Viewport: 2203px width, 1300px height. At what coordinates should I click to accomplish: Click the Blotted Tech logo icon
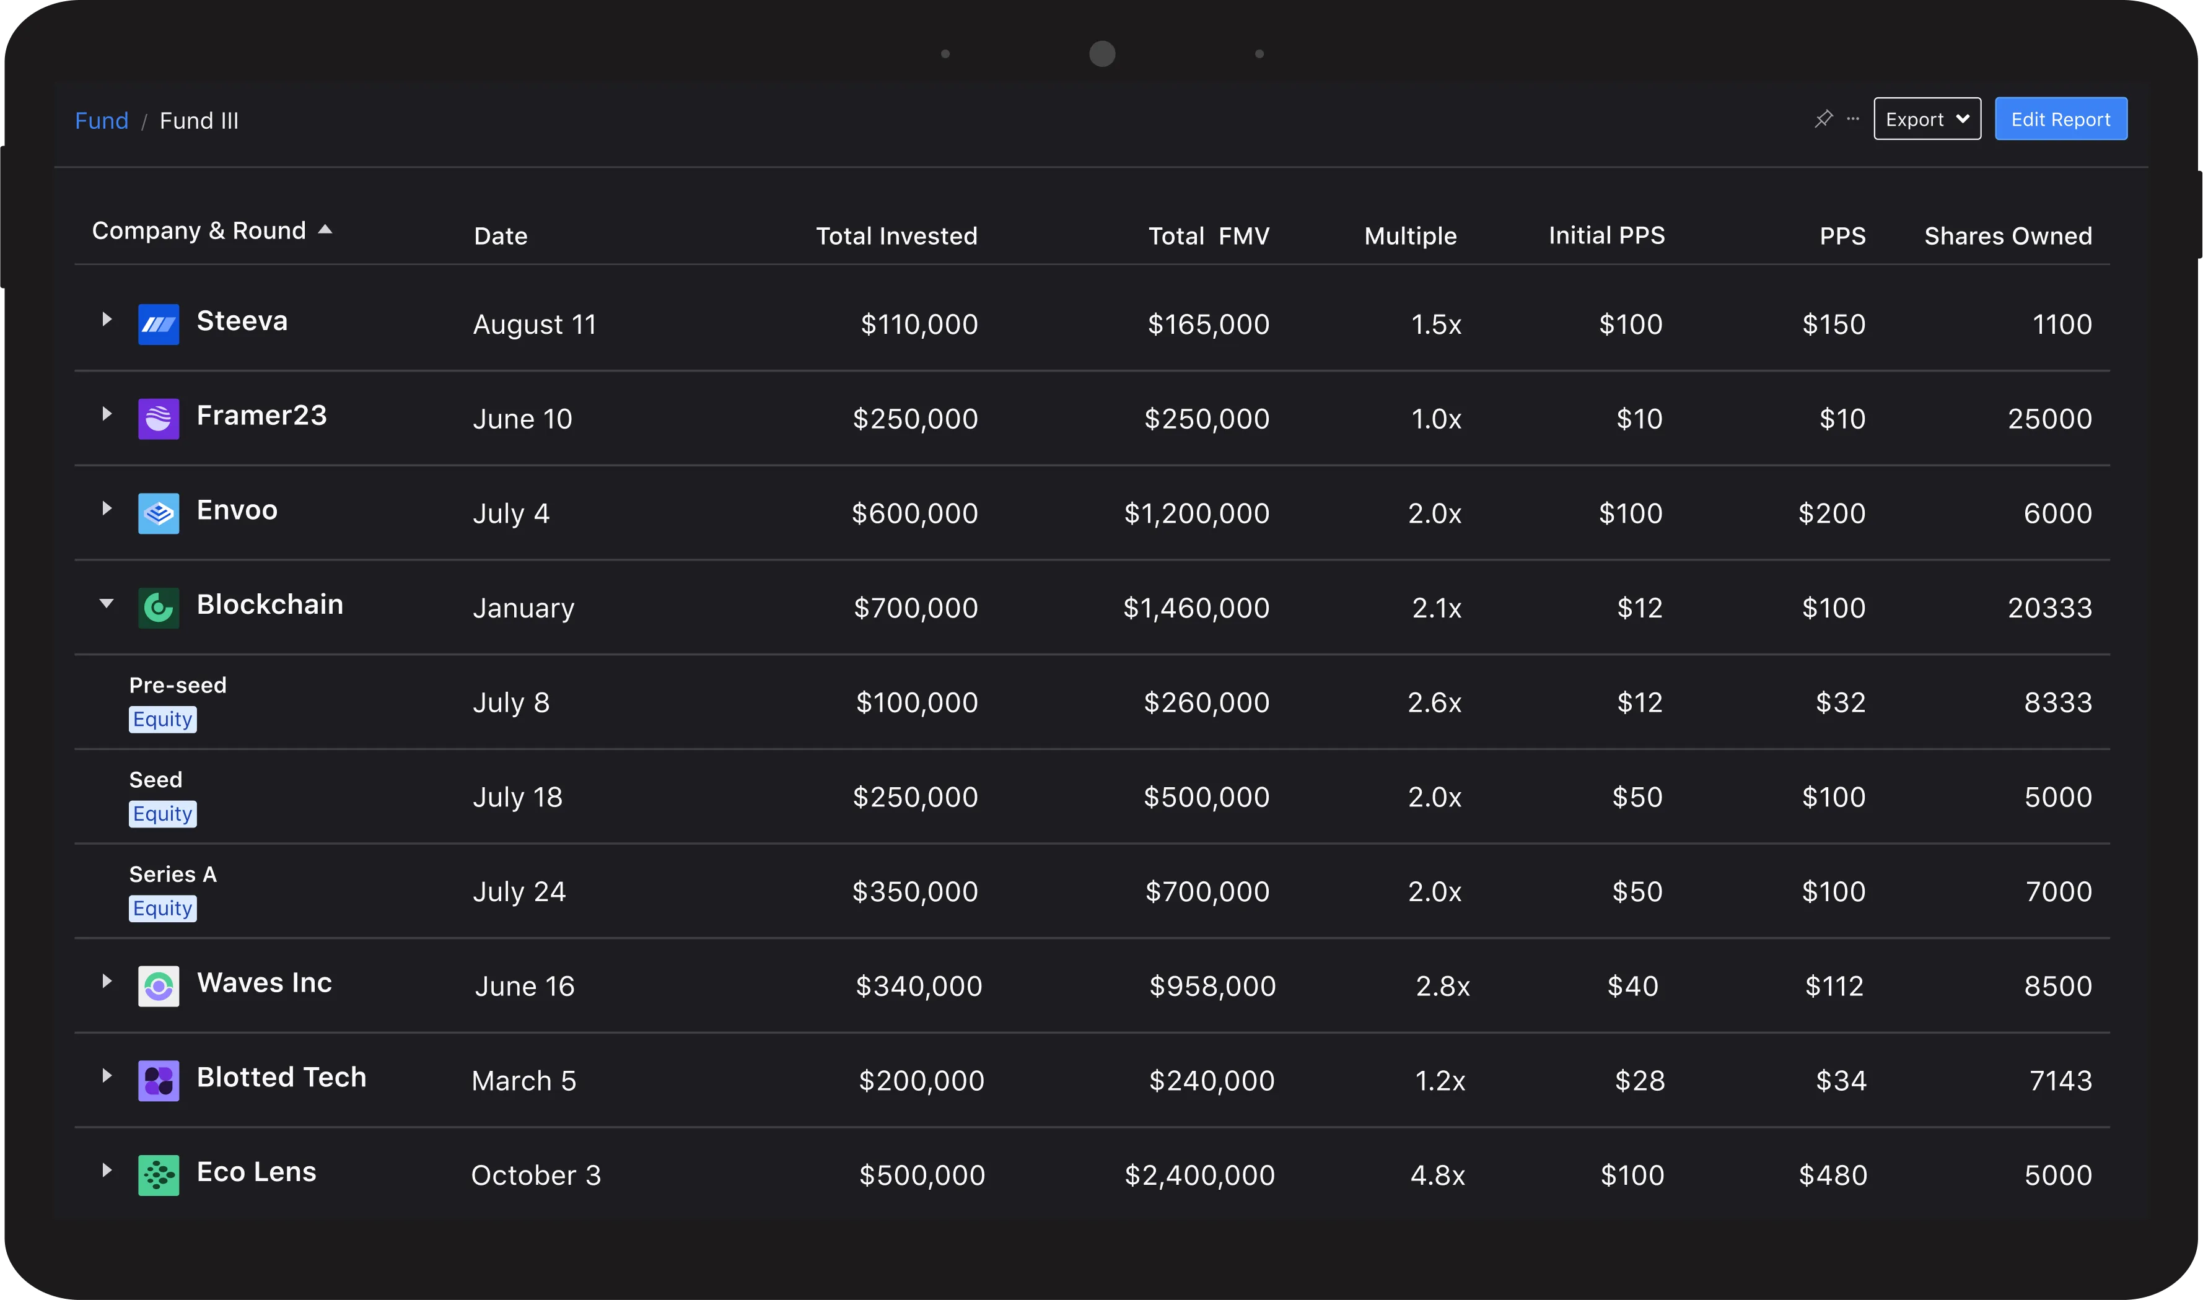[159, 1081]
